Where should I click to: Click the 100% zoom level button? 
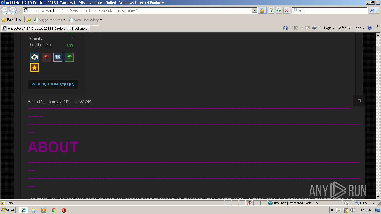tap(362, 203)
